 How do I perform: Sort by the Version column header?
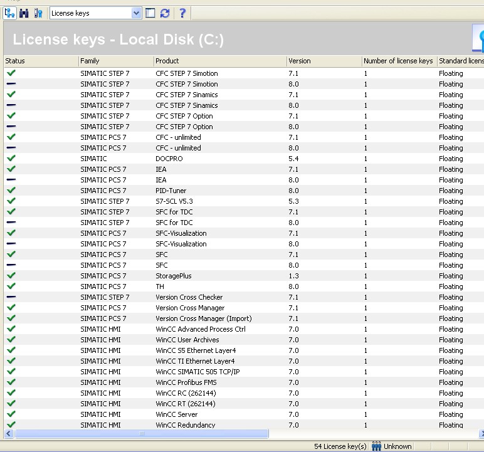tap(324, 61)
